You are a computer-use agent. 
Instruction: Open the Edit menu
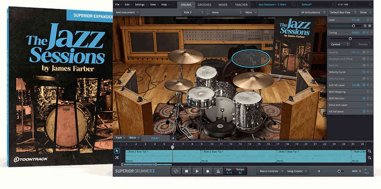(129, 4)
